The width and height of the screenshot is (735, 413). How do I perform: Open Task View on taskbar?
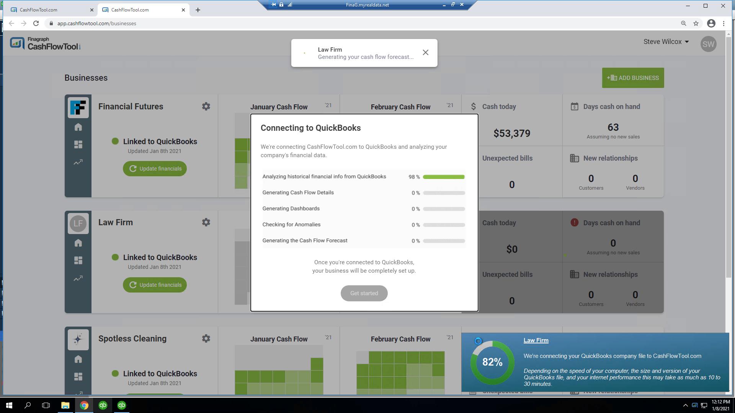click(x=46, y=405)
